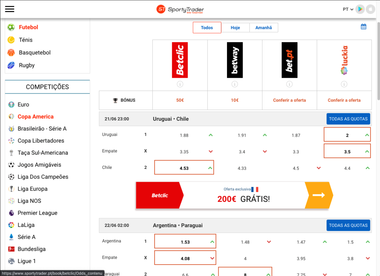Click bet.pt Conferir a oferta

click(x=289, y=100)
